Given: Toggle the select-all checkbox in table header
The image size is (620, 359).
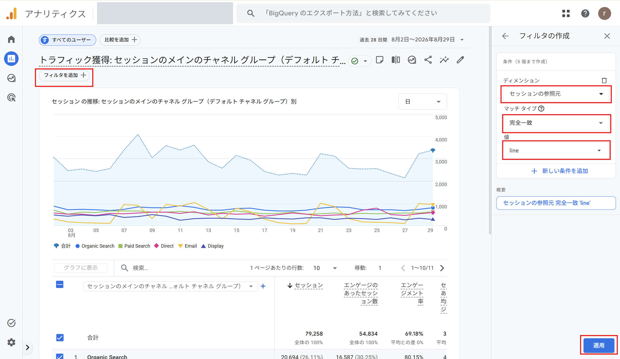Looking at the screenshot, I should tap(60, 285).
